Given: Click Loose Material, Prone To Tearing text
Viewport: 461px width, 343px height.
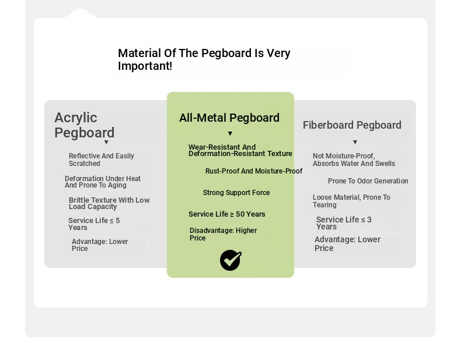Looking at the screenshot, I should 351,201.
